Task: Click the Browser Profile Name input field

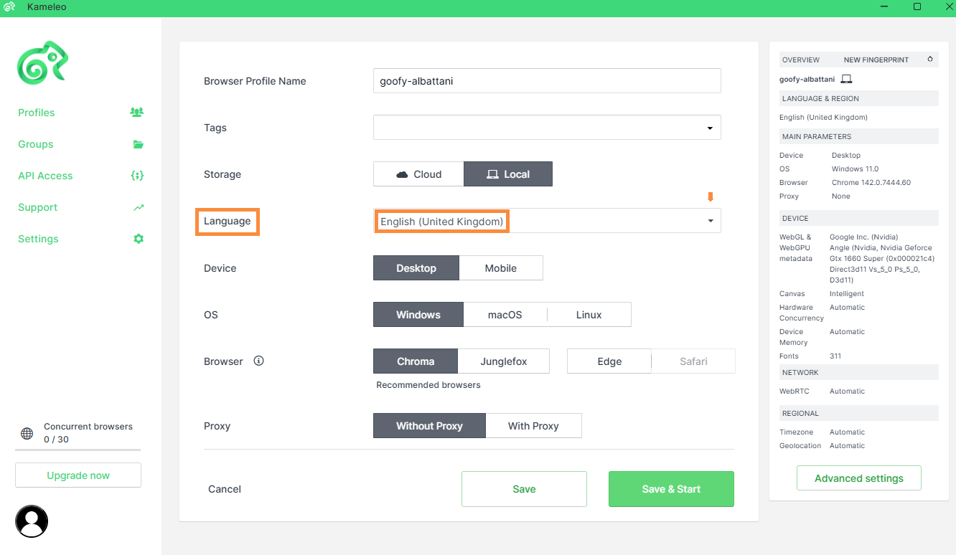Action: pos(547,81)
